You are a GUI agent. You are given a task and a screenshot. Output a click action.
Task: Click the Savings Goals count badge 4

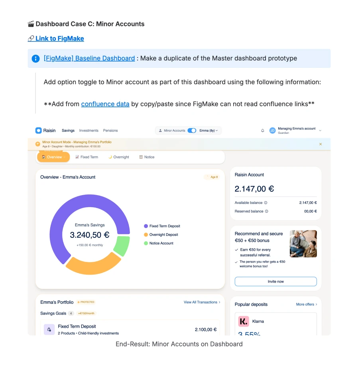pos(71,313)
